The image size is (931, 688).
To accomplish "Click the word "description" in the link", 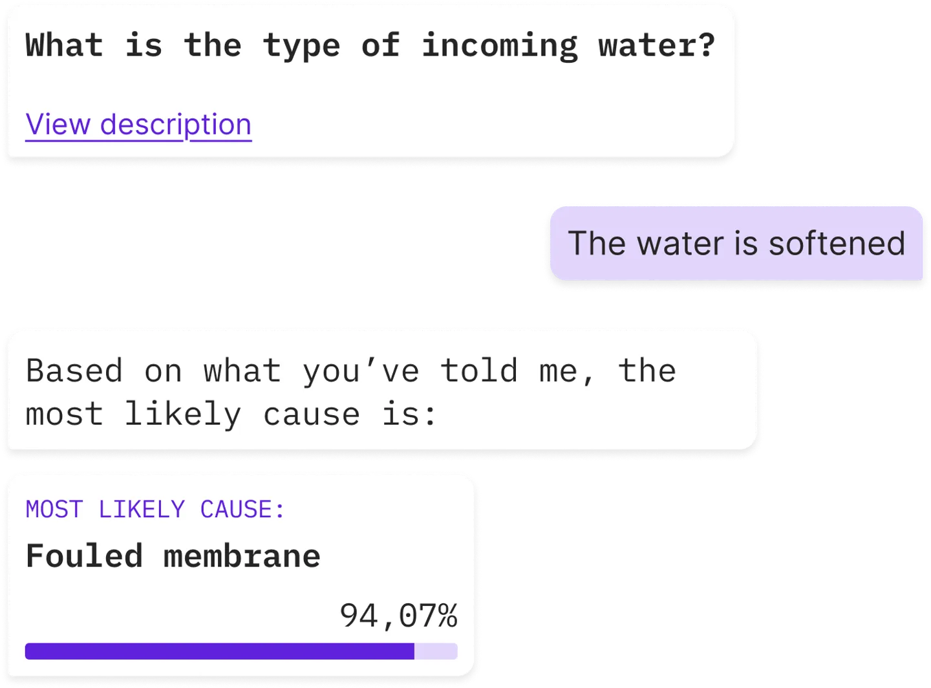I will 175,124.
